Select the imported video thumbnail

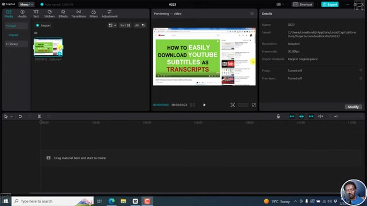tap(48, 47)
